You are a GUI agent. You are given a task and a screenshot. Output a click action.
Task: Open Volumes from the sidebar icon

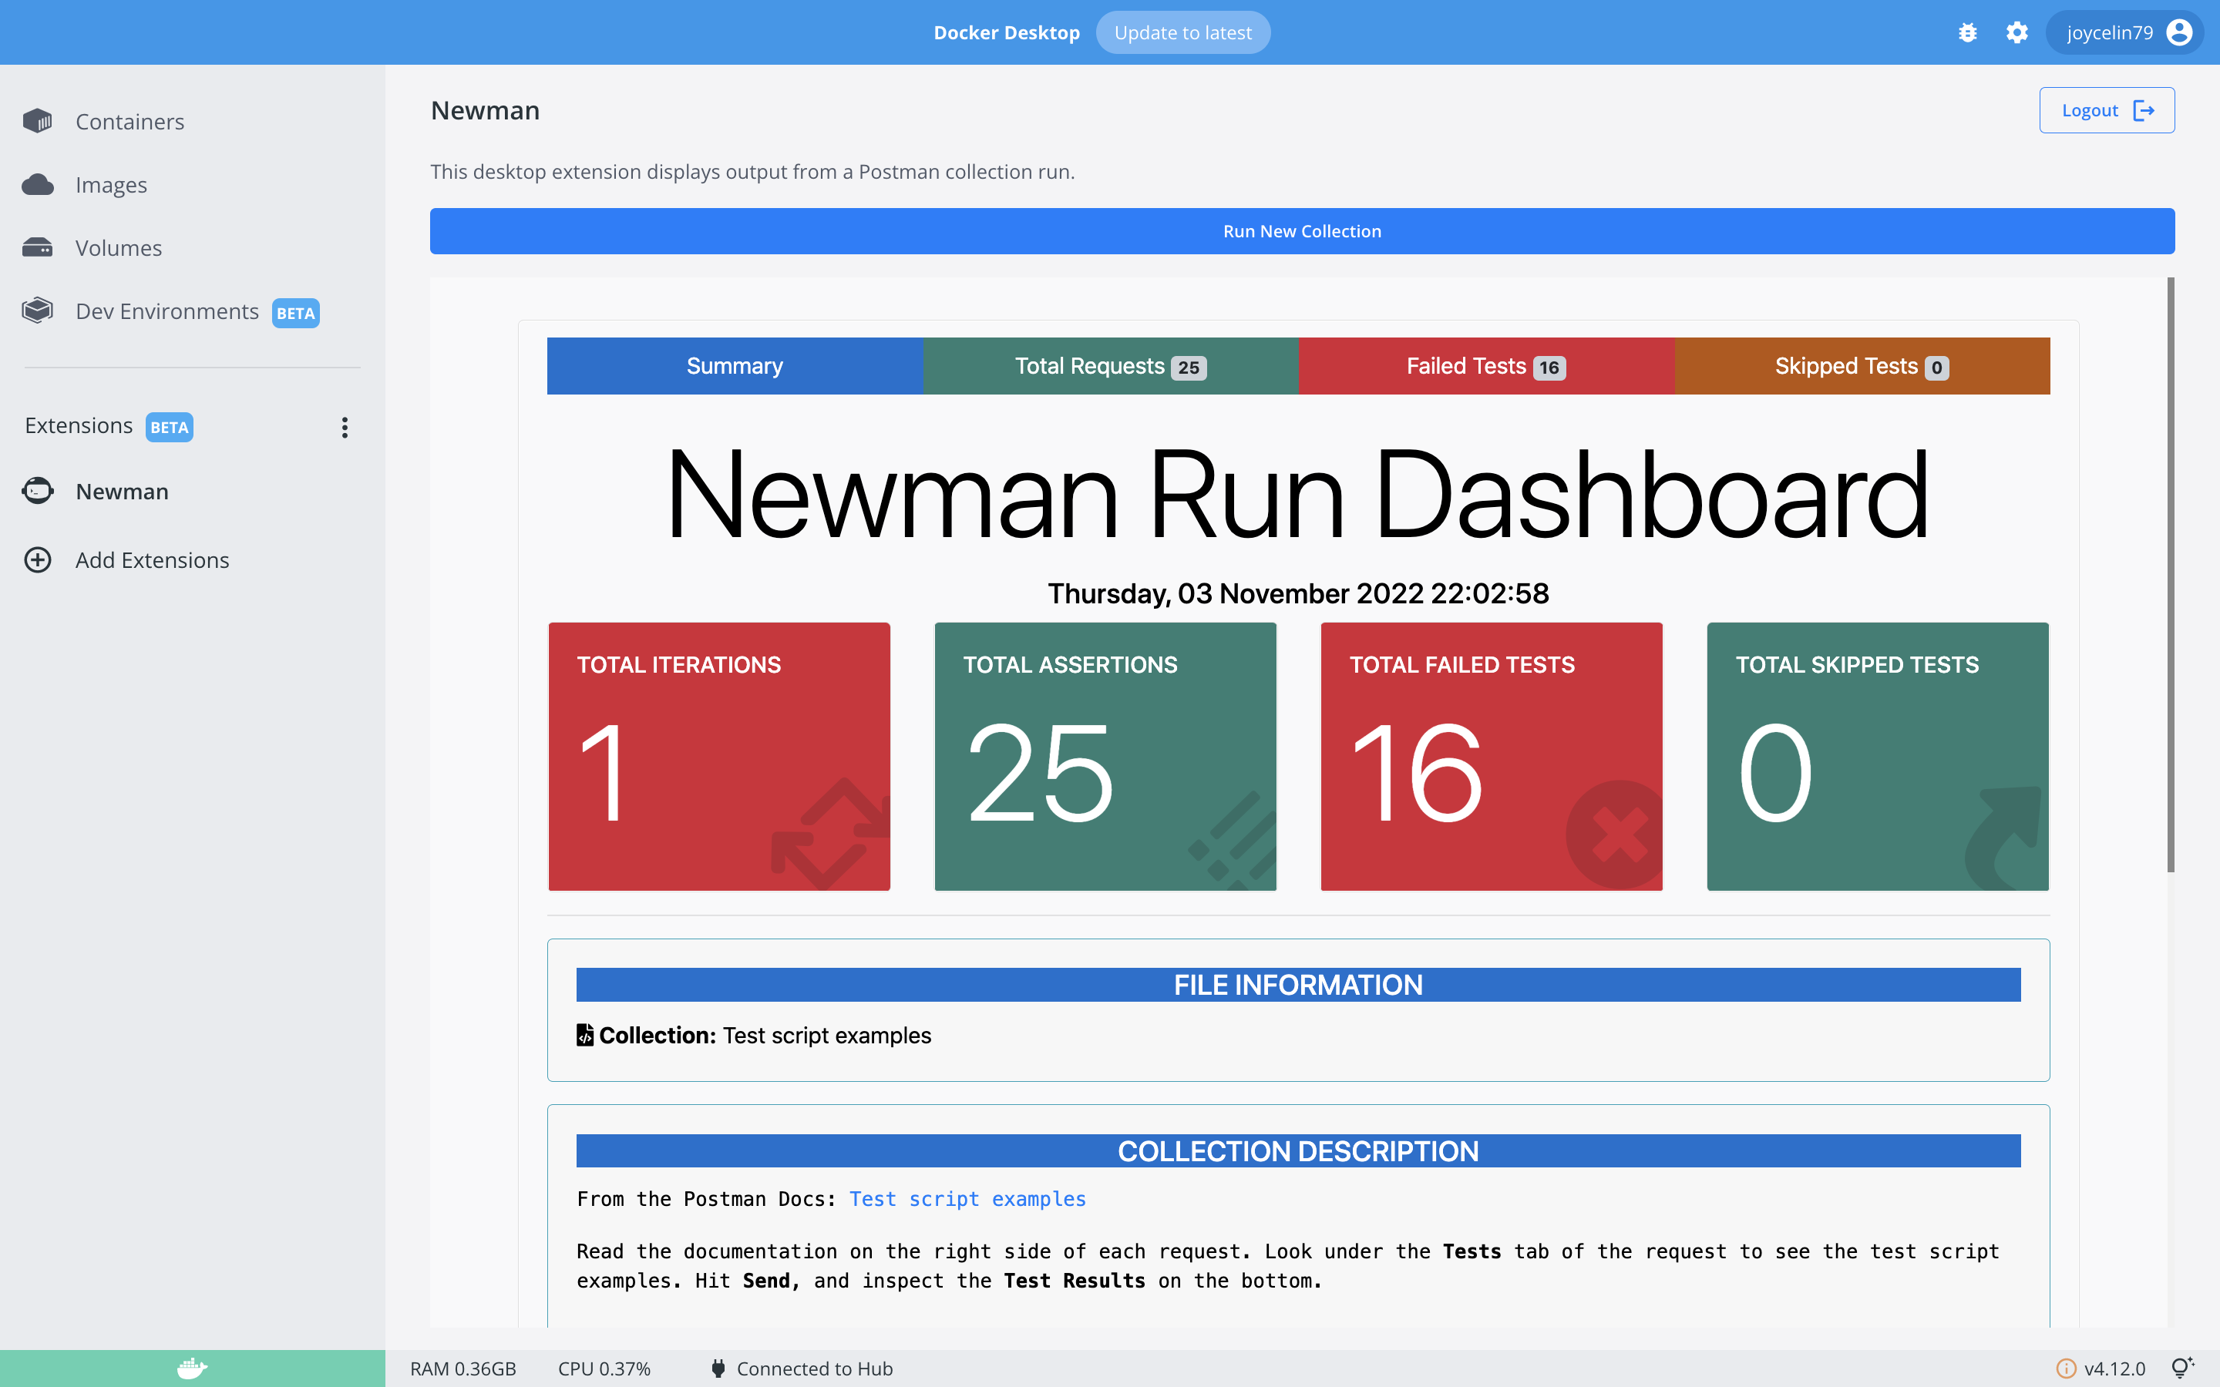(38, 247)
